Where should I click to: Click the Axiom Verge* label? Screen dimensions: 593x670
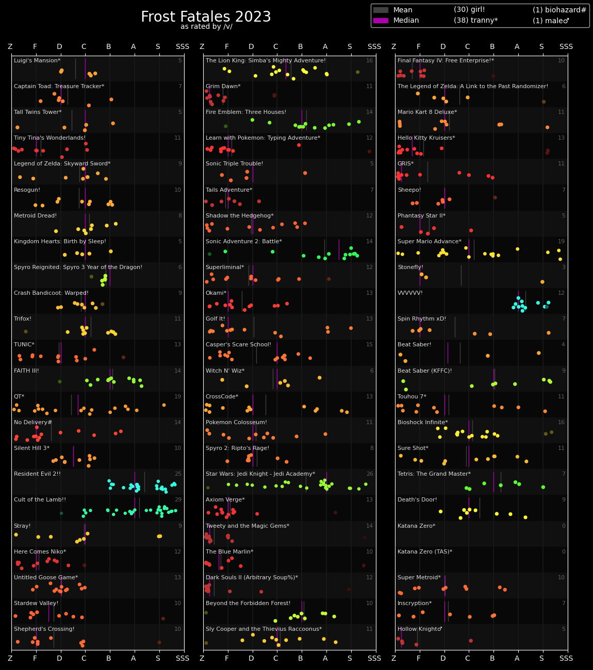click(x=226, y=500)
